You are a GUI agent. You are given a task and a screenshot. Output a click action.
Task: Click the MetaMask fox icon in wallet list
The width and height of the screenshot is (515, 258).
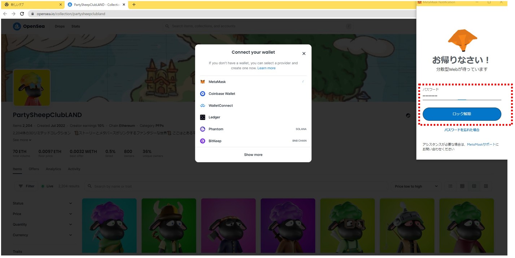coord(203,82)
